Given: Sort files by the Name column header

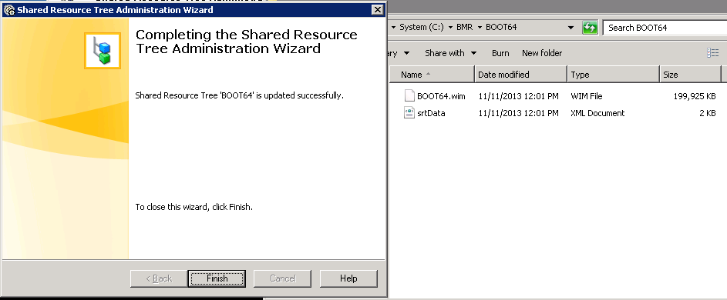Looking at the screenshot, I should click(432, 74).
